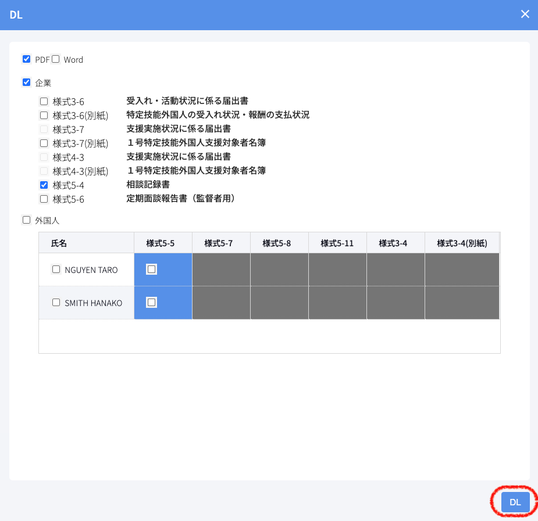Check 様式5-5 for SMITH HANAKO
This screenshot has height=521, width=538.
pyautogui.click(x=151, y=302)
